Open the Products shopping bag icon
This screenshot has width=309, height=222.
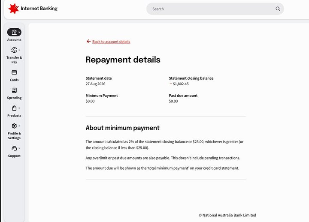coord(14,108)
